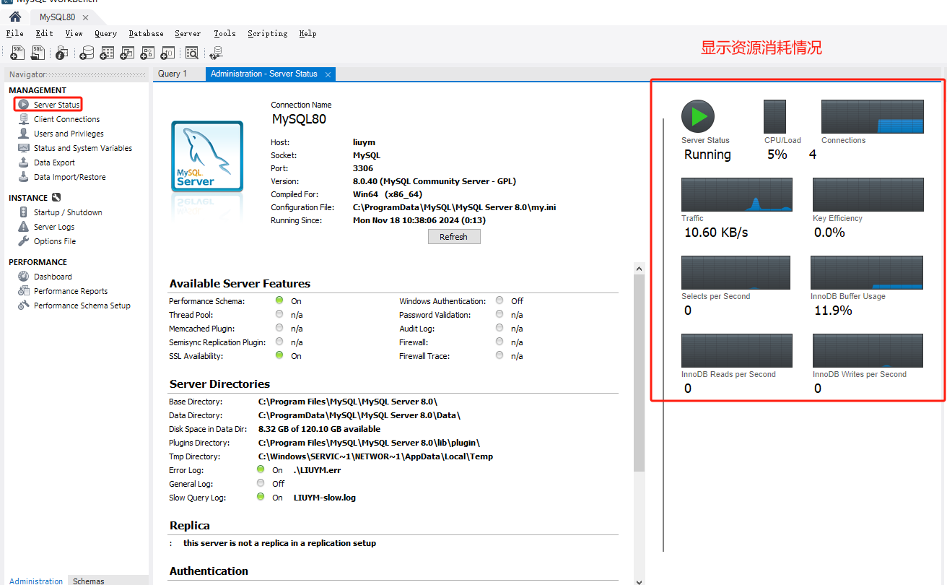The image size is (947, 585).
Task: Go to the Workbench home screen icon
Action: pos(14,17)
